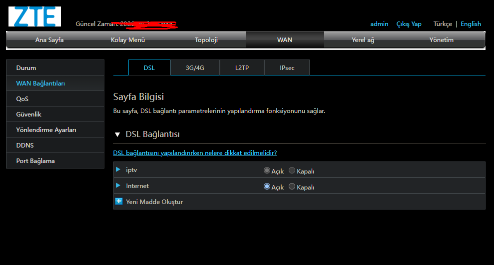
Task: Expand the iptv connection row arrow
Action: 118,169
